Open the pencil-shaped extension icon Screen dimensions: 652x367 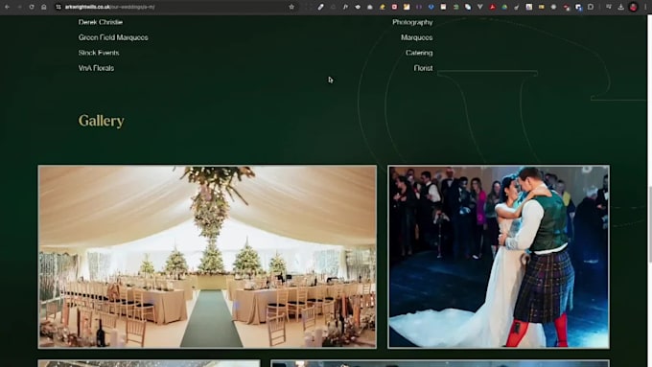tap(321, 7)
